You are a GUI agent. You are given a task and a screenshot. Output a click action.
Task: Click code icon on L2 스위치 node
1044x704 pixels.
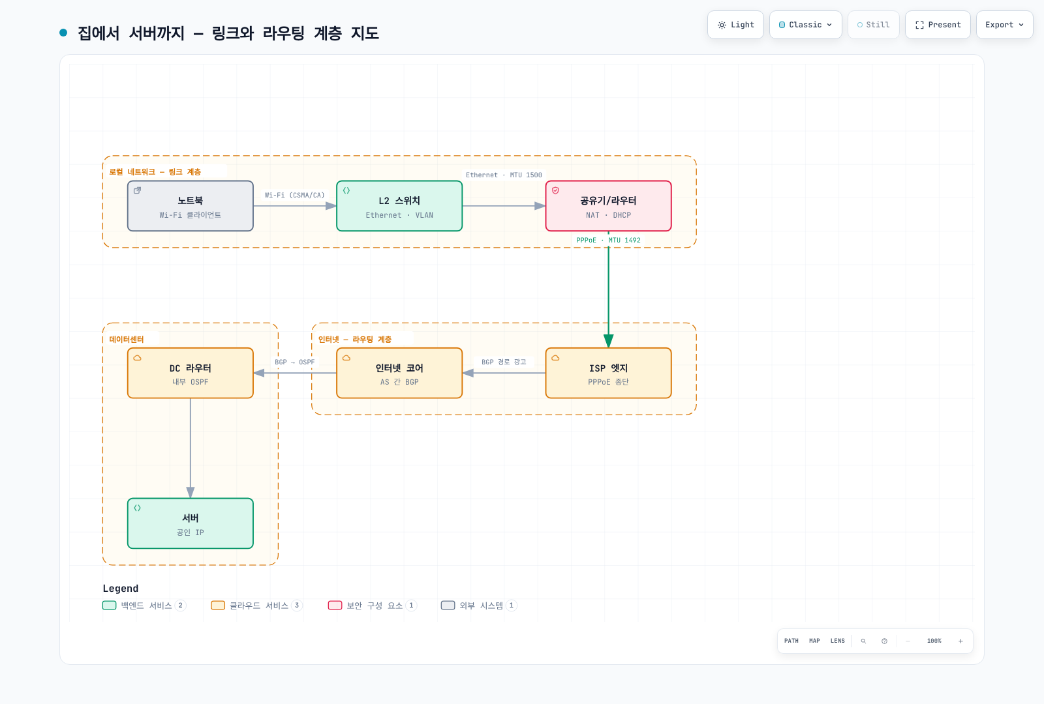(x=346, y=190)
